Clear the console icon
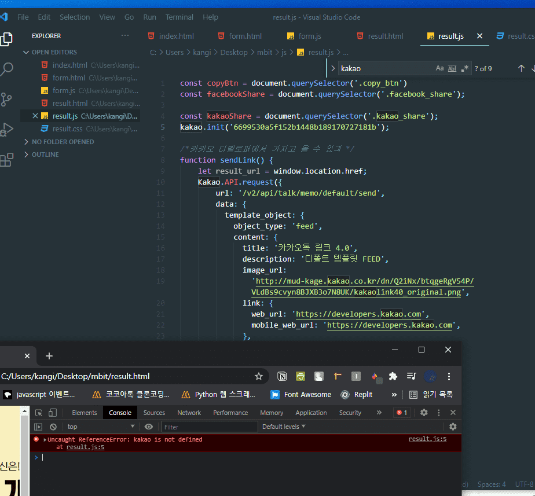This screenshot has height=496, width=535. (x=53, y=427)
